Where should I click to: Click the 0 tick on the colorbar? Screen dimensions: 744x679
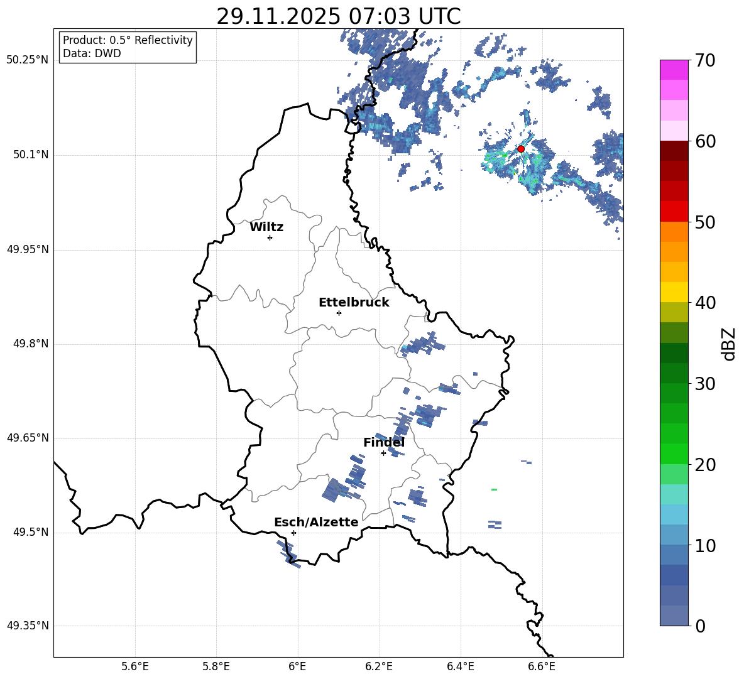(700, 626)
